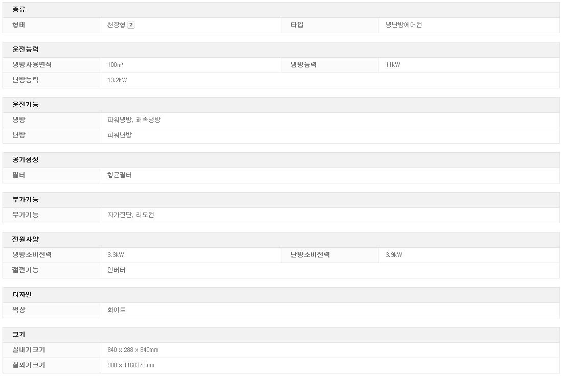Select the 냉난방에어컨 type value
The height and width of the screenshot is (376, 561).
click(x=403, y=25)
